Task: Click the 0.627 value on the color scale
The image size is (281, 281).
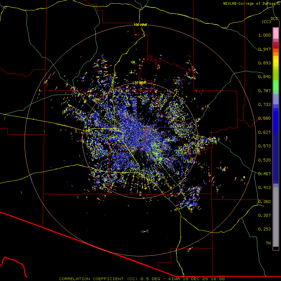Action: coord(264,132)
